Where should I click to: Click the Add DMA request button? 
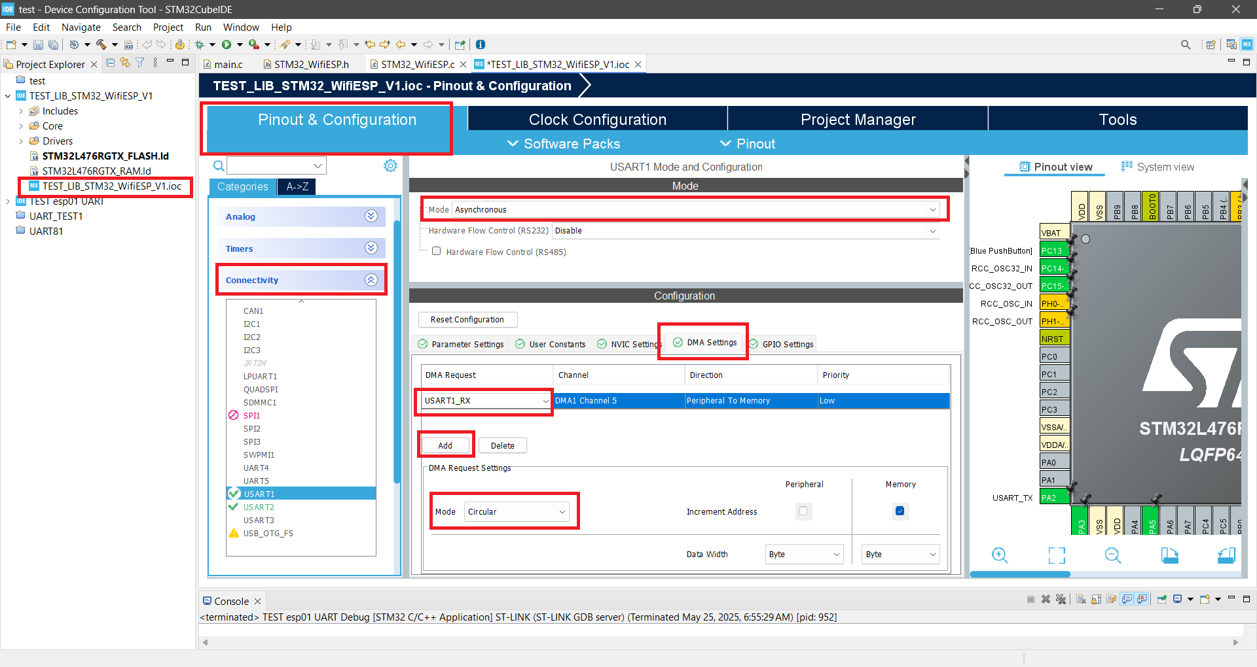445,445
